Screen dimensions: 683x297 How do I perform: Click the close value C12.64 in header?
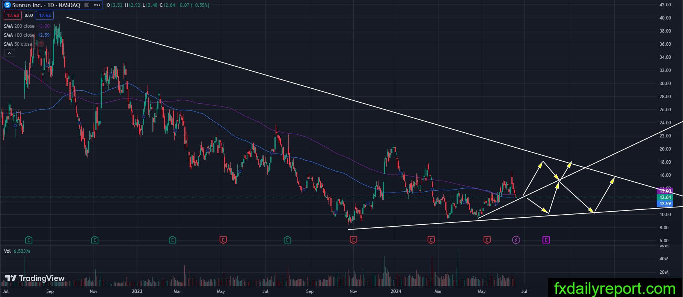[x=167, y=5]
